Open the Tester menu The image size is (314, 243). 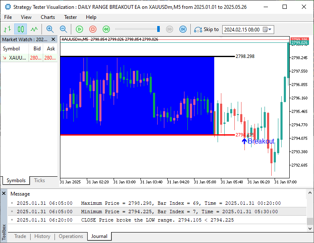pos(70,17)
